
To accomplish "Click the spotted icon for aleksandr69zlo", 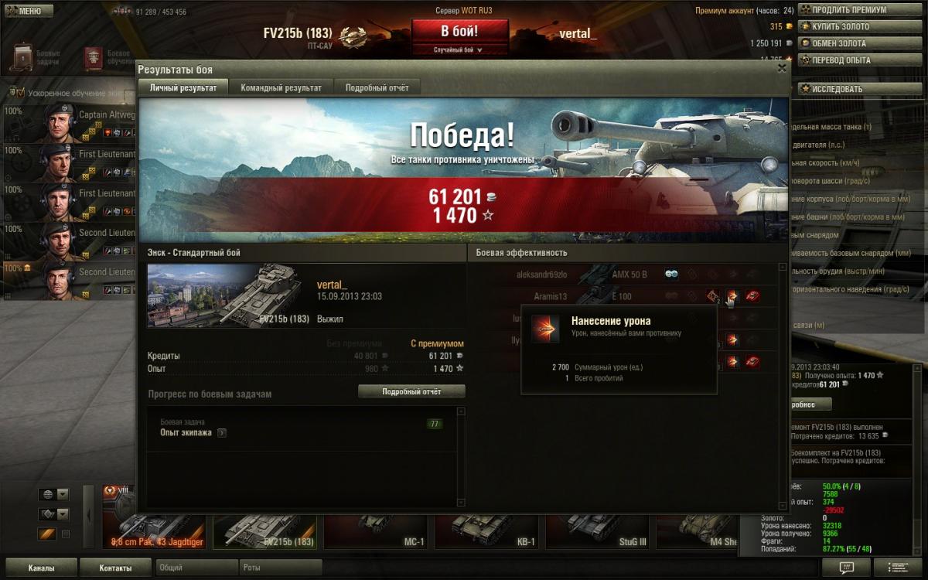I will [x=672, y=274].
